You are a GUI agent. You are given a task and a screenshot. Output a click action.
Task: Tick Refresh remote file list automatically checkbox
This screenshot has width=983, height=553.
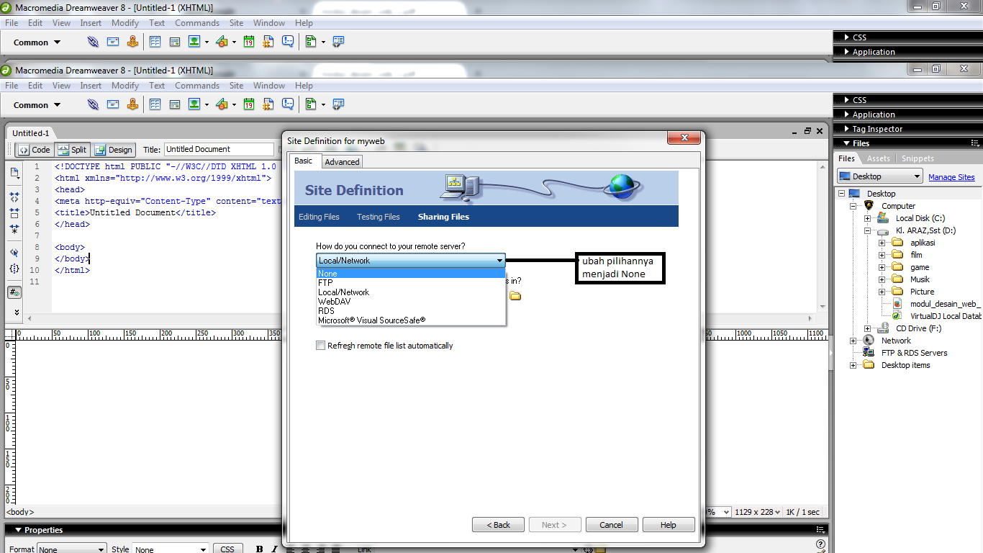[x=321, y=346]
